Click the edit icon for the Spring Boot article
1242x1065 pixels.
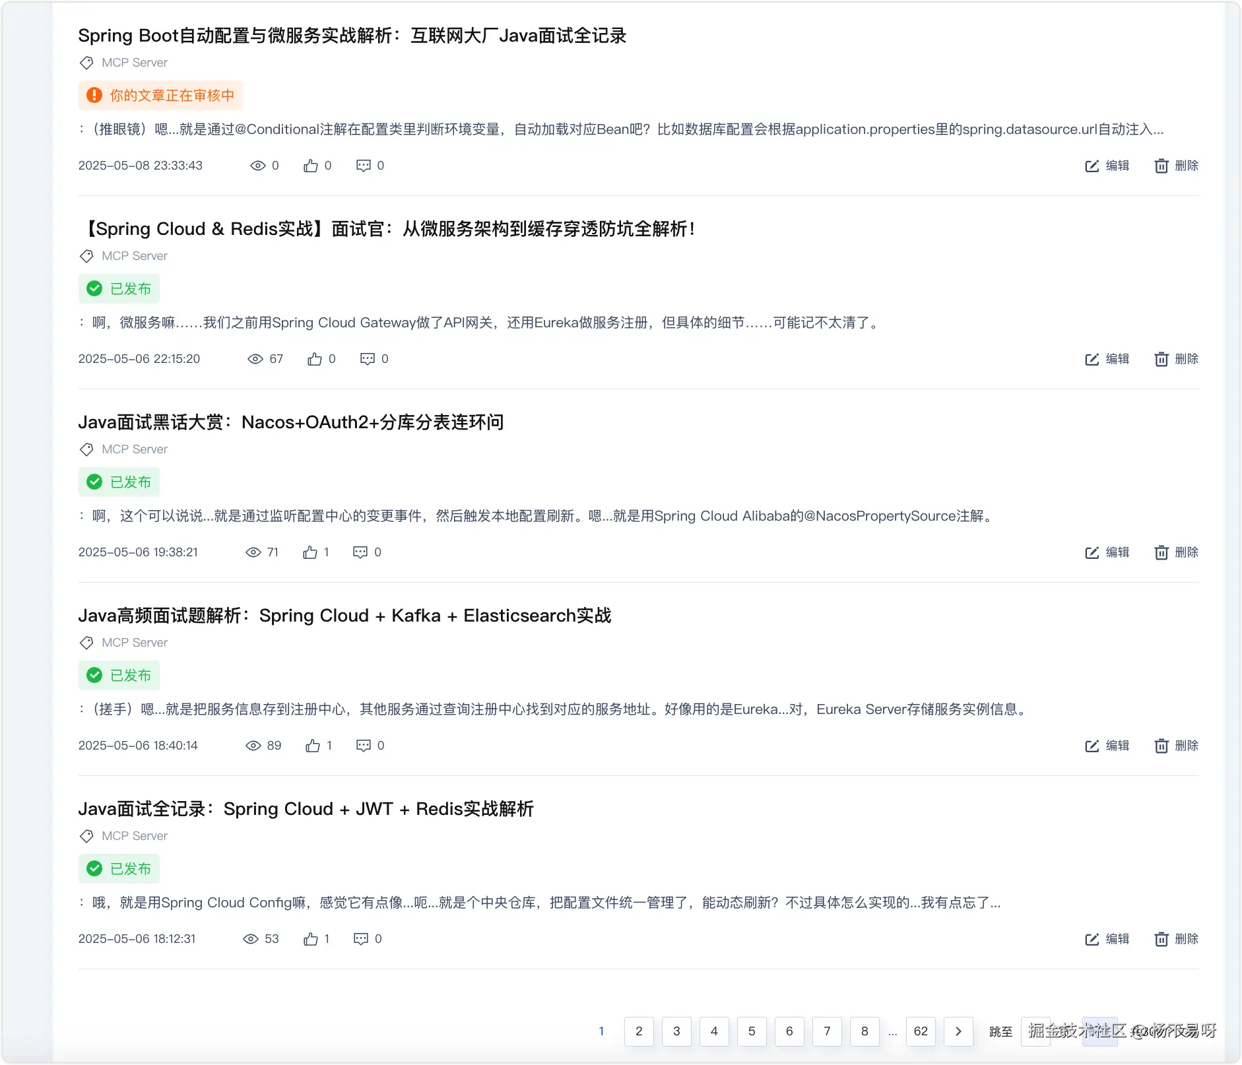(x=1092, y=166)
